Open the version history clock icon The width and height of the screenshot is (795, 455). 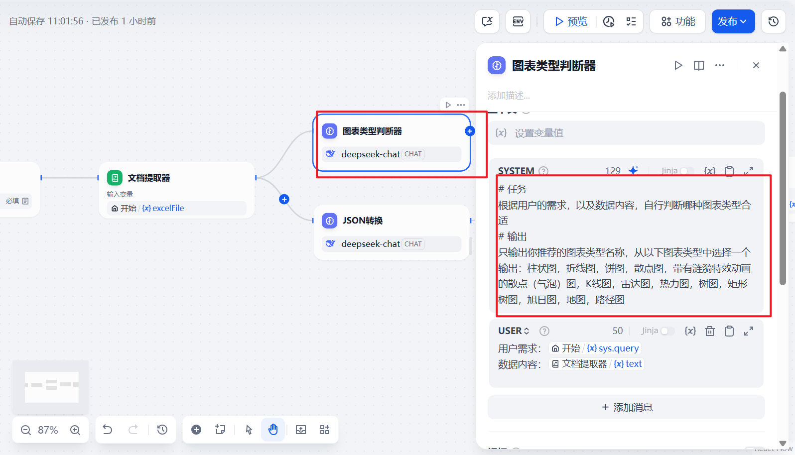(x=773, y=21)
